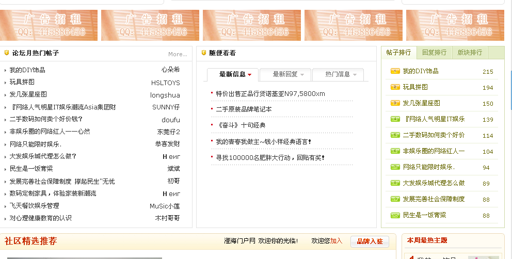Click the gray arrow on 最新回复 tab
Image resolution: width=512 pixels, height=259 pixels.
coord(302,75)
